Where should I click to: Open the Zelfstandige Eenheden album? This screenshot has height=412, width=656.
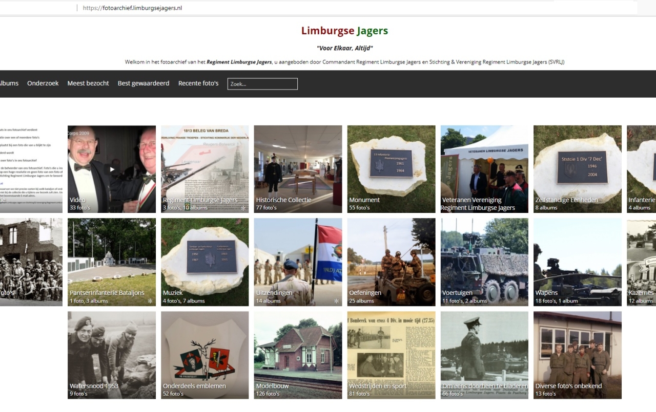click(x=577, y=169)
